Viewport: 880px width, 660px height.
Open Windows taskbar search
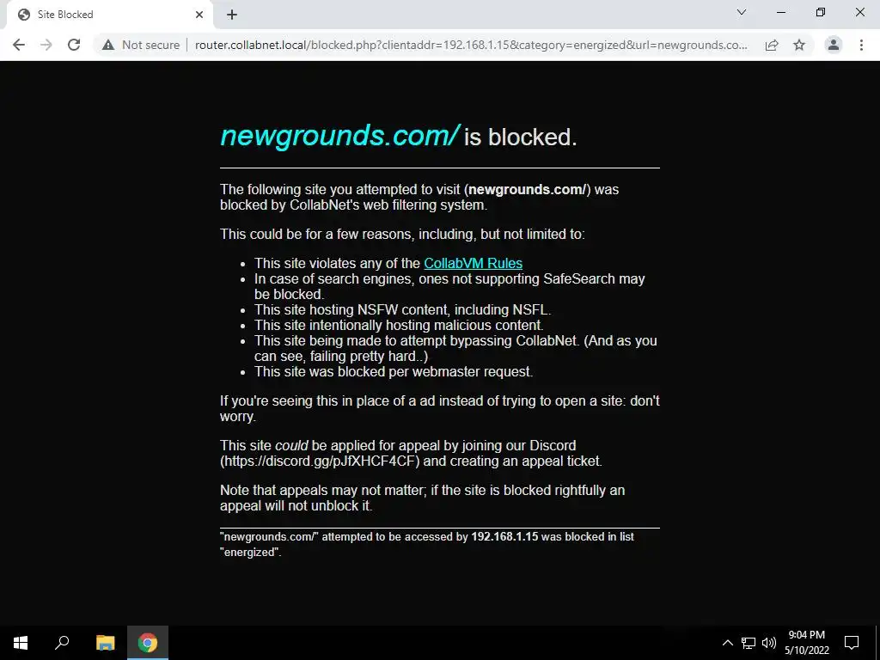click(62, 643)
